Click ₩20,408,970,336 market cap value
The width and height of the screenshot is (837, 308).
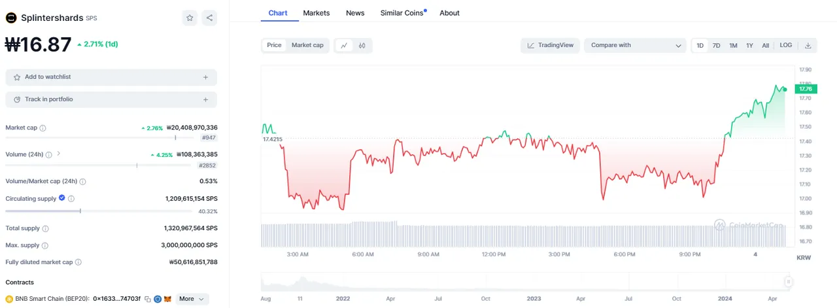(x=192, y=128)
